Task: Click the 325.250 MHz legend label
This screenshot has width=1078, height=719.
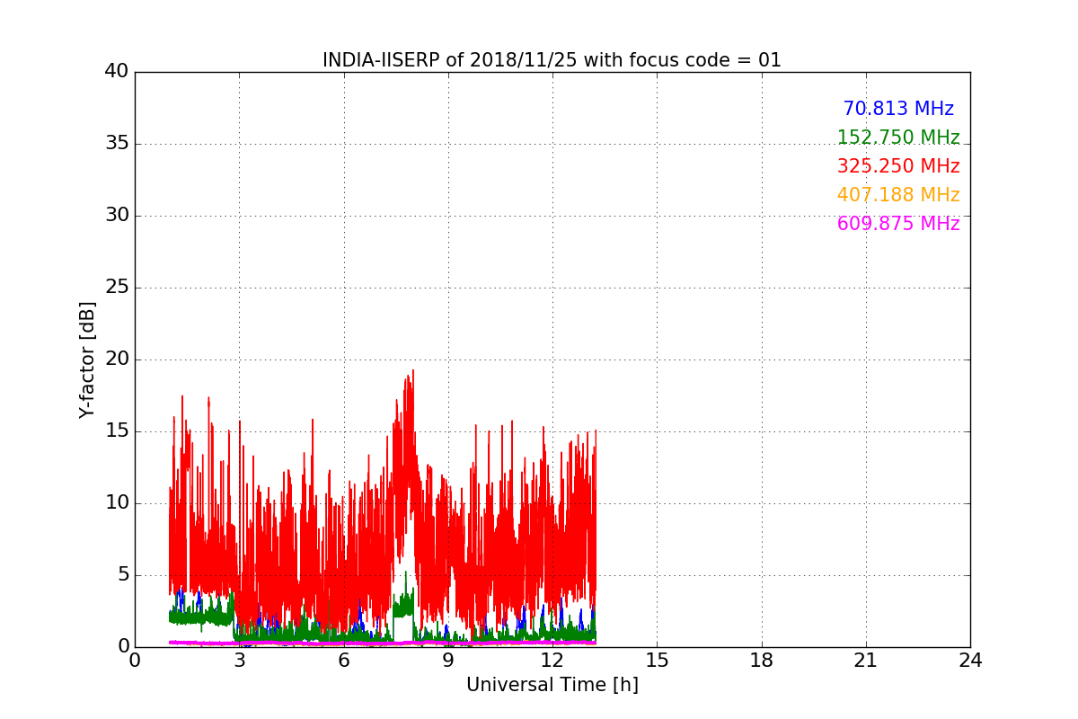Action: 898,166
